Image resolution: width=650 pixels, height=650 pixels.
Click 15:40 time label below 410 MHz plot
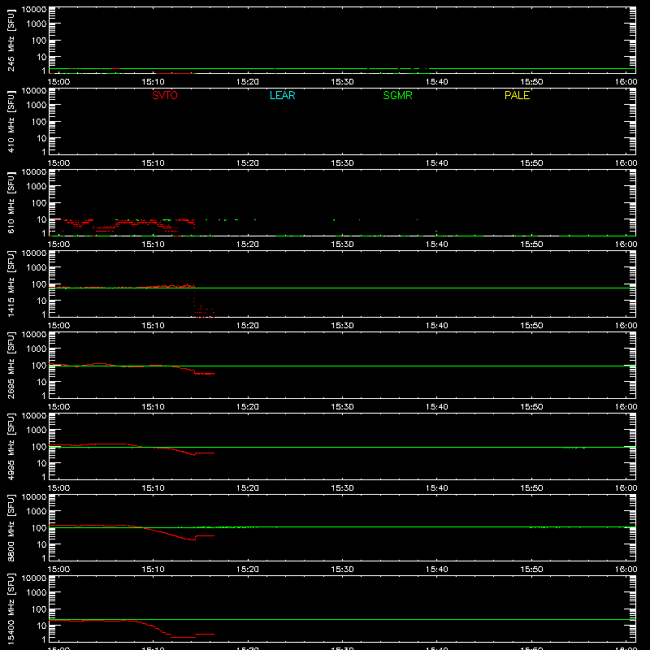(437, 163)
